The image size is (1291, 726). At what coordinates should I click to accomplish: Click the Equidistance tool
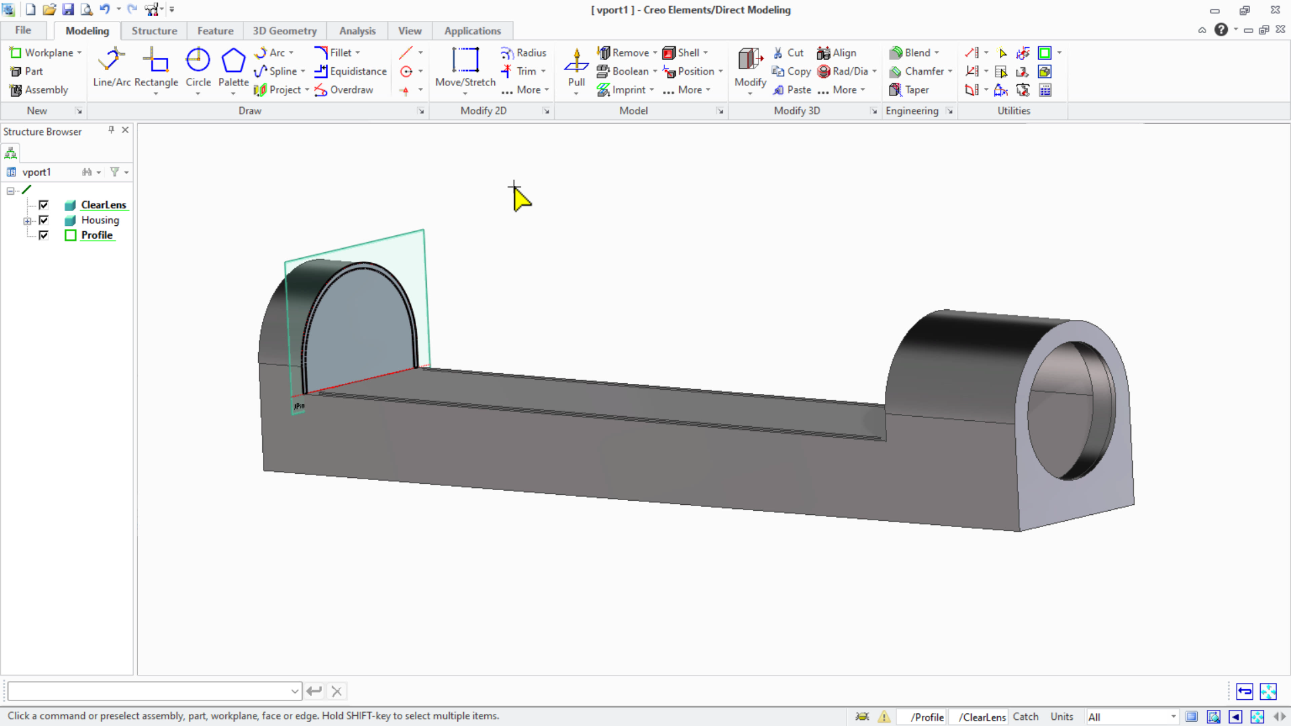pyautogui.click(x=350, y=71)
